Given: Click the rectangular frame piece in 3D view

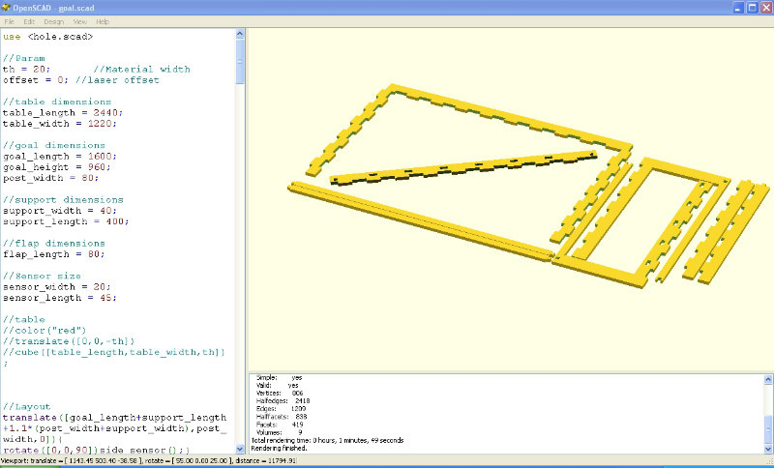Looking at the screenshot, I should click(641, 222).
